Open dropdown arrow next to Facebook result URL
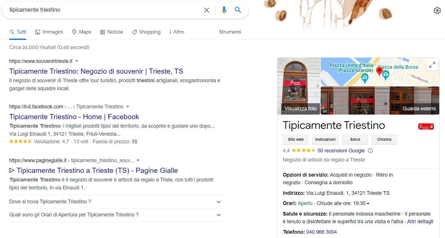This screenshot has height=238, width=445. coord(128,107)
